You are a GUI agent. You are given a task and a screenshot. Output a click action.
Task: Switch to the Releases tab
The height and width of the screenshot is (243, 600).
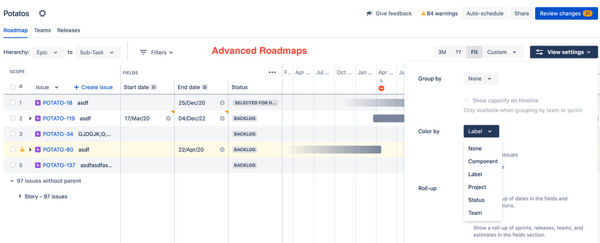point(68,30)
